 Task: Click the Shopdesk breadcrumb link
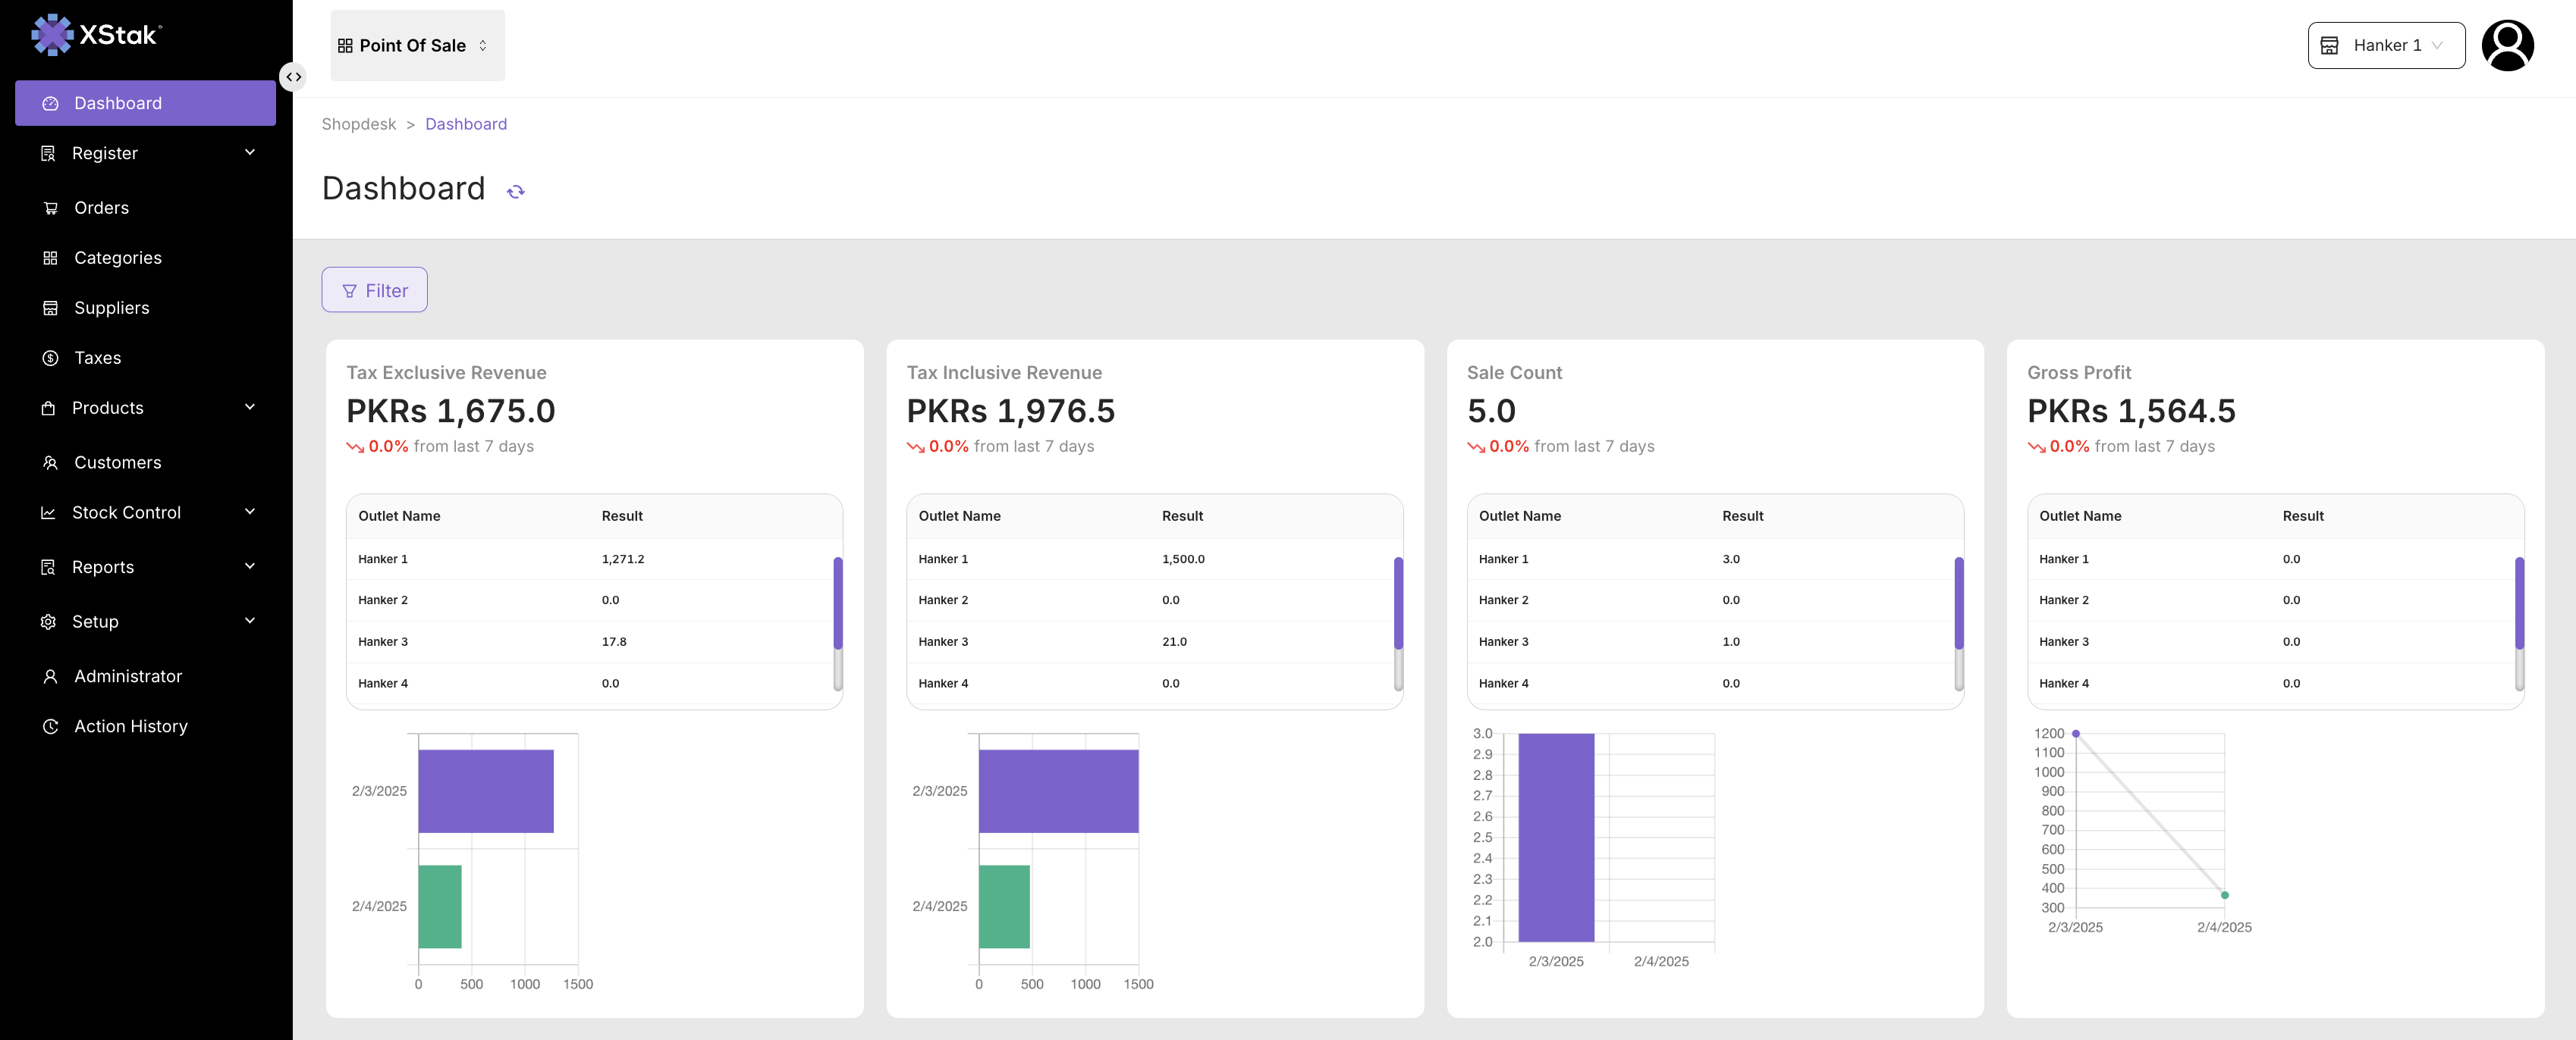[358, 124]
